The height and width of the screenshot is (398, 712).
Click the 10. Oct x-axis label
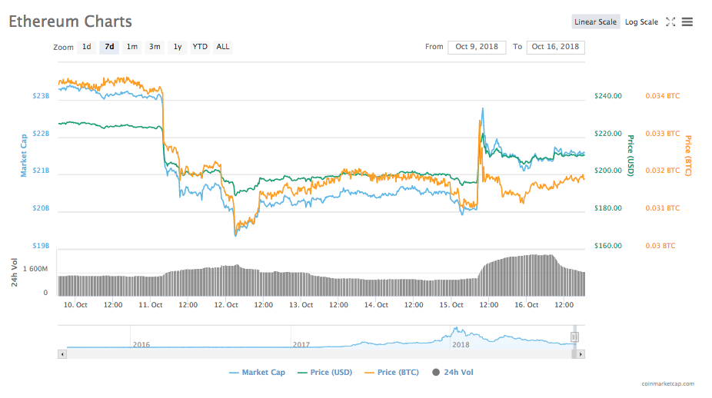point(75,305)
